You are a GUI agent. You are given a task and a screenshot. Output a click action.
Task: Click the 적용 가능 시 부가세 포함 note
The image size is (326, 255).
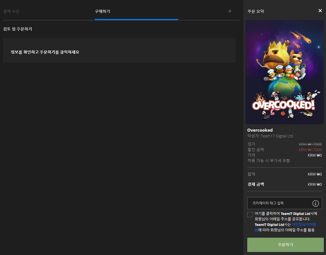tap(269, 160)
